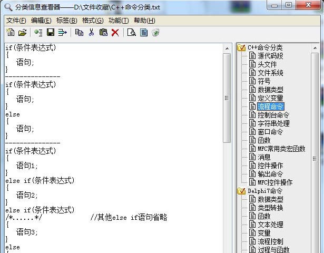The width and height of the screenshot is (324, 253).
Task: Select 源代码段 in the tree
Action: 270,56
